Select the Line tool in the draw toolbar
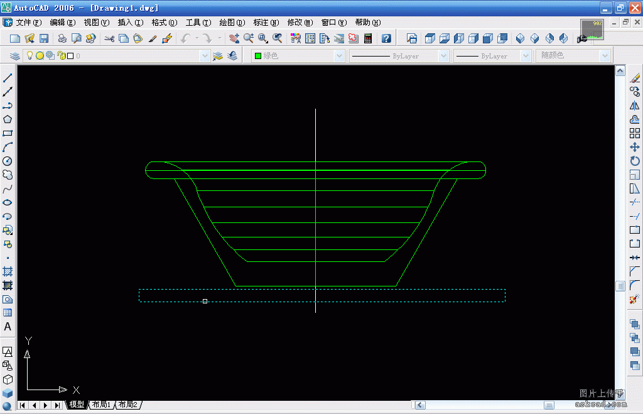 8,78
